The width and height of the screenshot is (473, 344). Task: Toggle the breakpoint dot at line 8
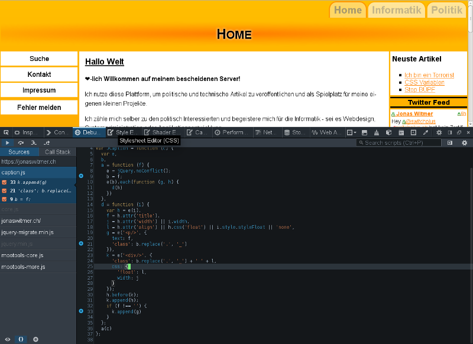click(81, 174)
